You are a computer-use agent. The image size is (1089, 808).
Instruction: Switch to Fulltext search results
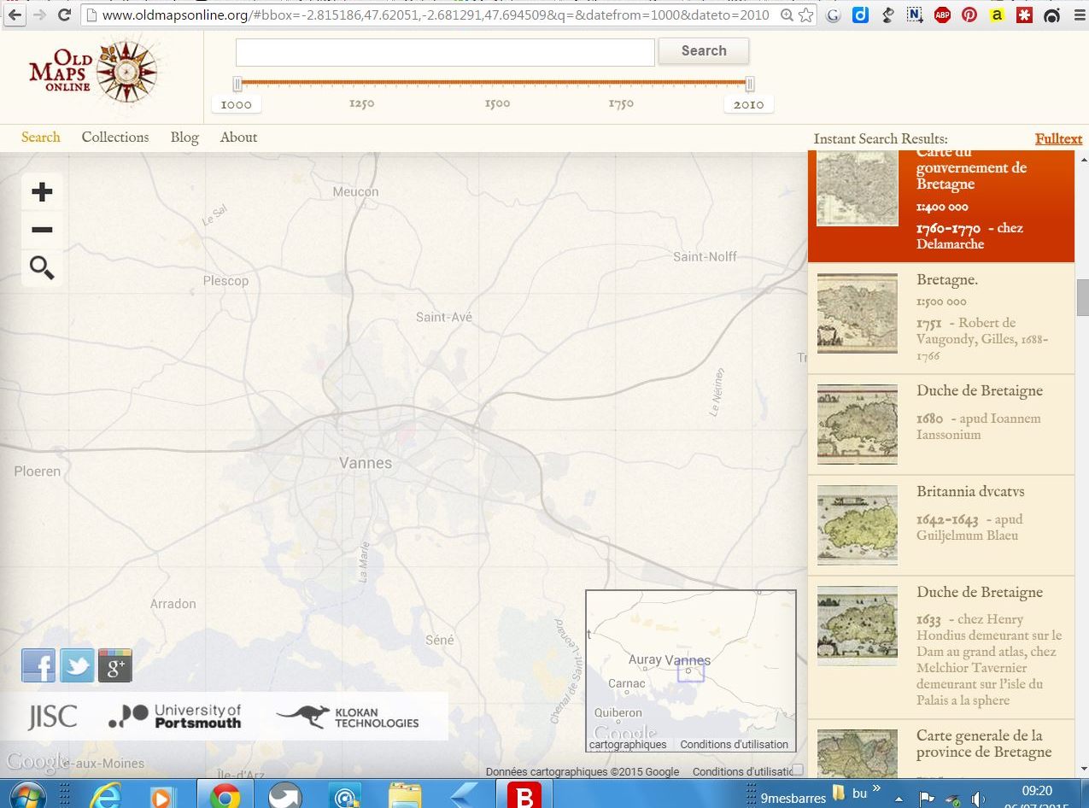click(x=1058, y=139)
